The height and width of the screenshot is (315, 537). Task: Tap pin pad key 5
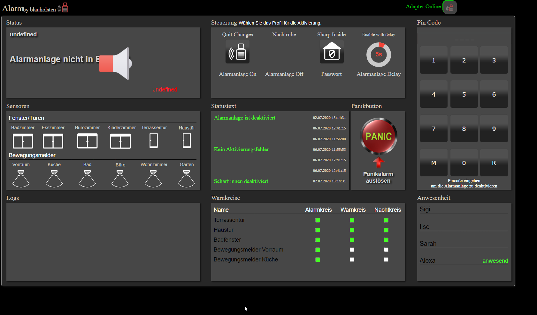click(x=464, y=94)
